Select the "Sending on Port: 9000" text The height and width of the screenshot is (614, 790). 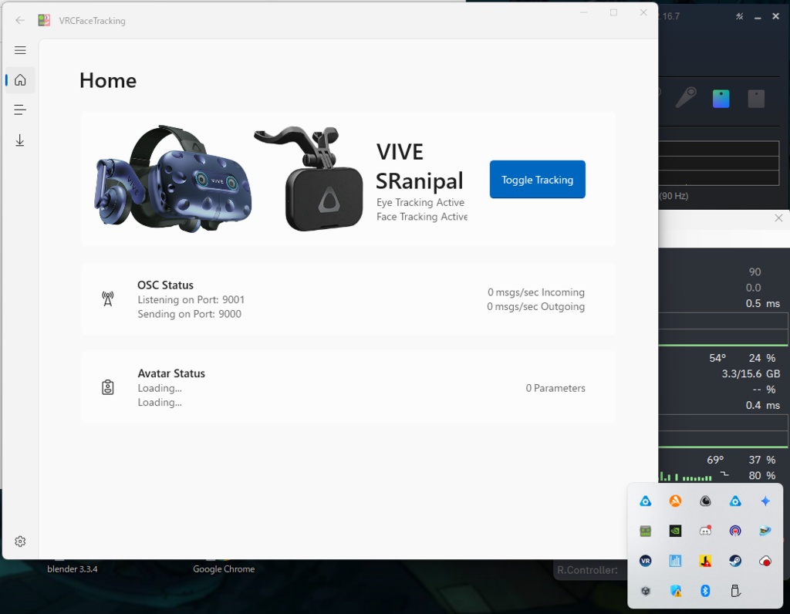190,314
